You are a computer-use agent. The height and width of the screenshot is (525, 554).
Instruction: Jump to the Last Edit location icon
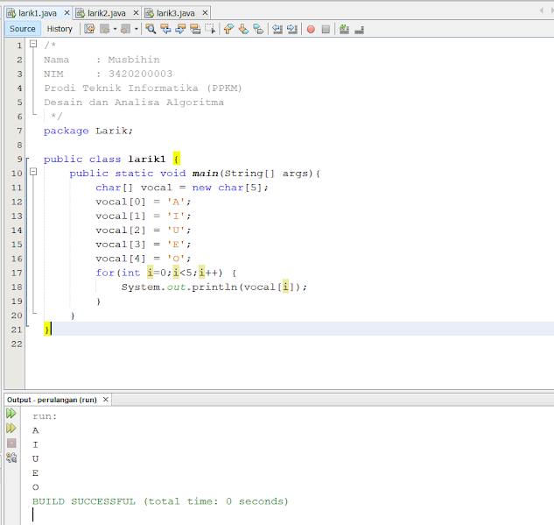click(x=89, y=29)
